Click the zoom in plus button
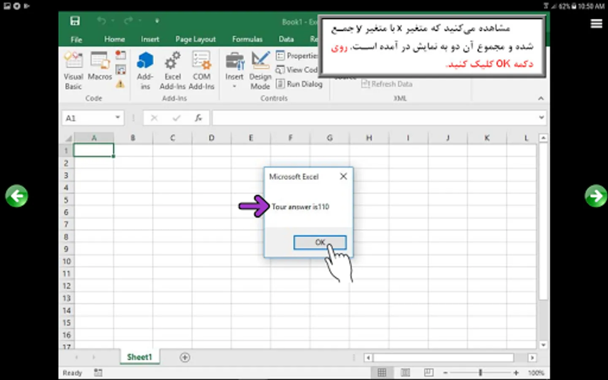 516,373
